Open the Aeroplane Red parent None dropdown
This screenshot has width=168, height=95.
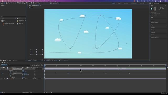coord(39,69)
